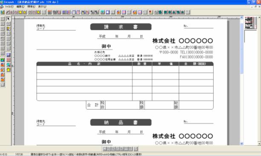Click the vertical scrollbar up arrow
This screenshot has width=261, height=156.
pyautogui.click(x=242, y=17)
